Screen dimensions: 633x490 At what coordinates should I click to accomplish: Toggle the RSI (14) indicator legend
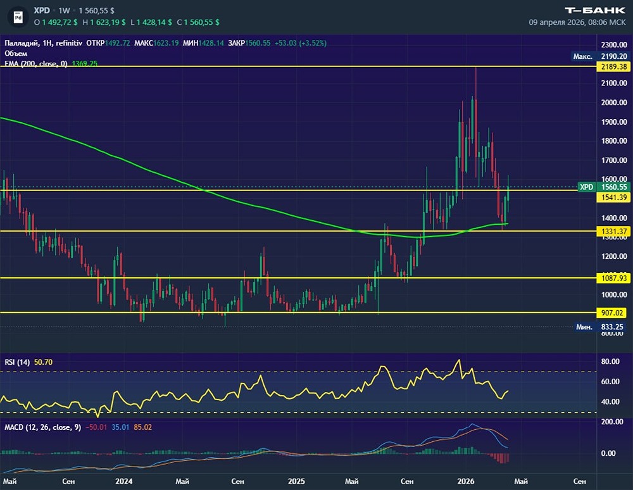pos(16,362)
